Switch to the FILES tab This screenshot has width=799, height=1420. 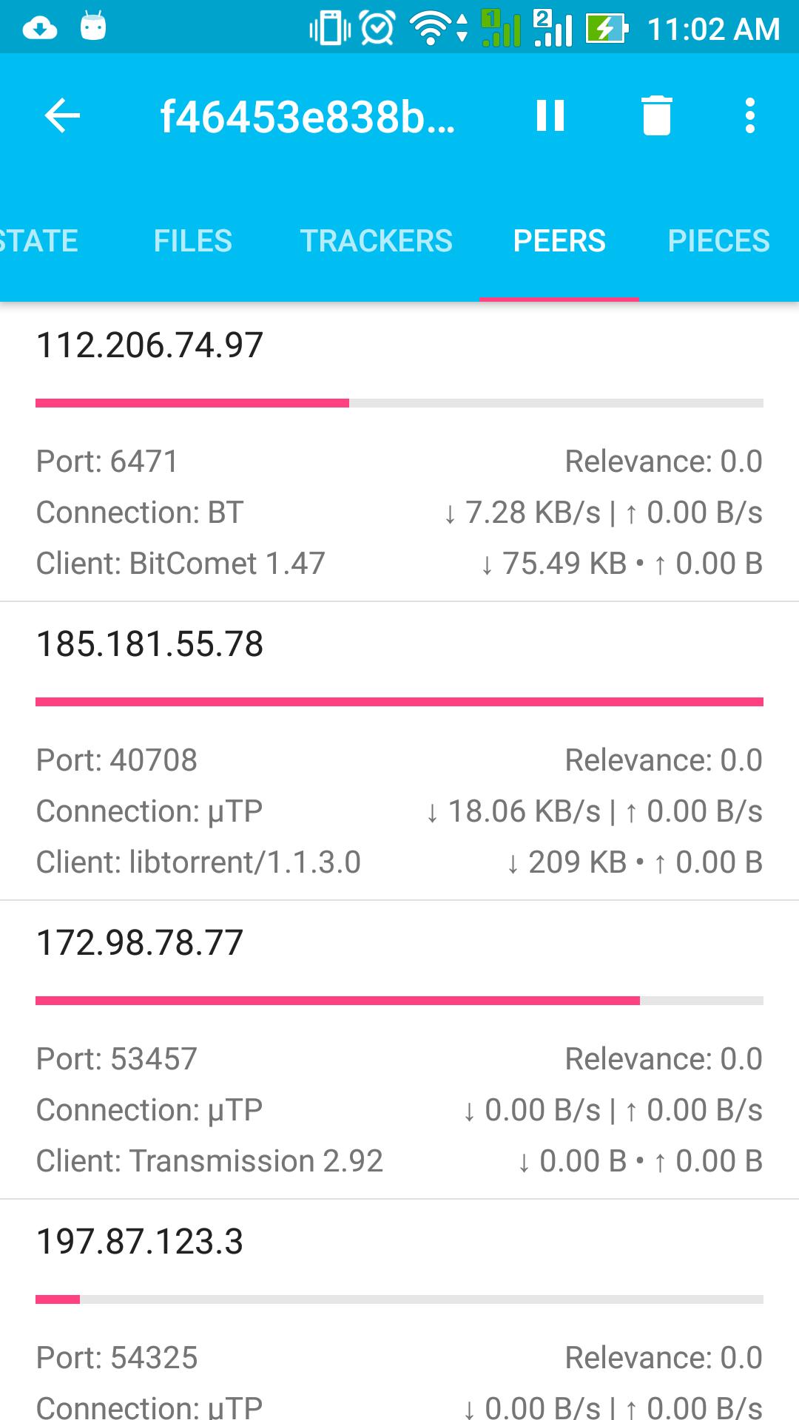[x=193, y=241]
